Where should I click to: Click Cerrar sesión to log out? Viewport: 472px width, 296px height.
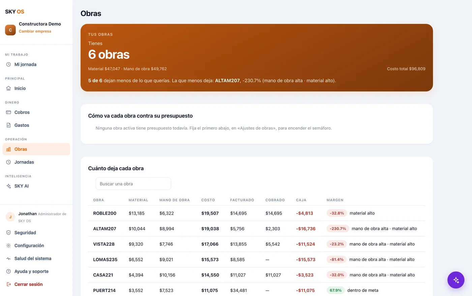(36, 284)
